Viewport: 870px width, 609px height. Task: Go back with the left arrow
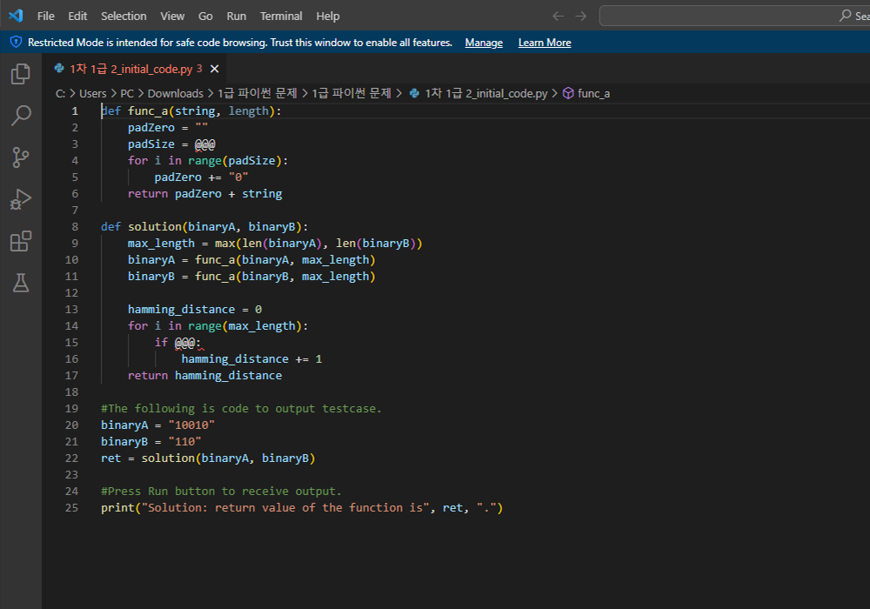click(559, 16)
